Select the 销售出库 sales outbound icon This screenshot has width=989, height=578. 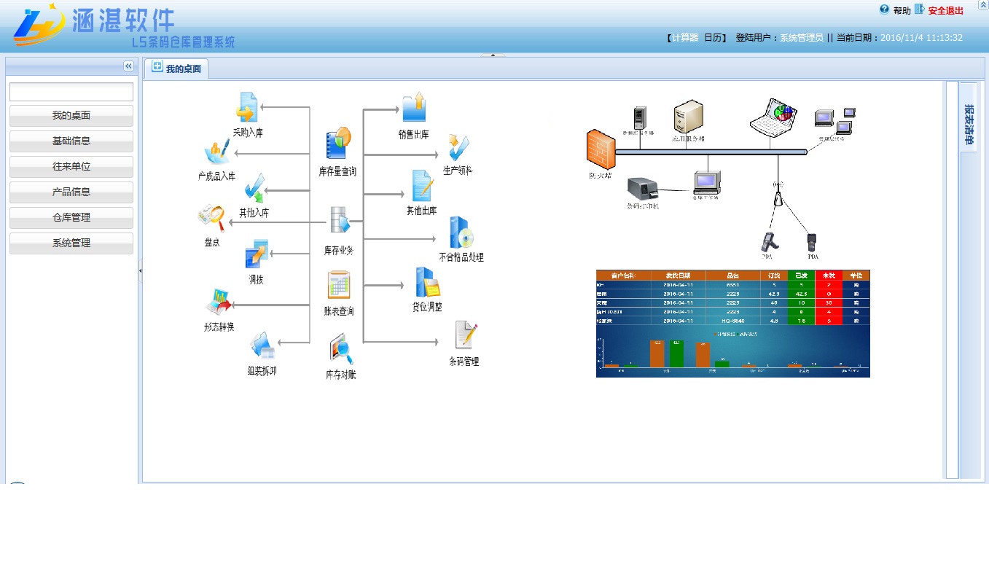tap(413, 109)
